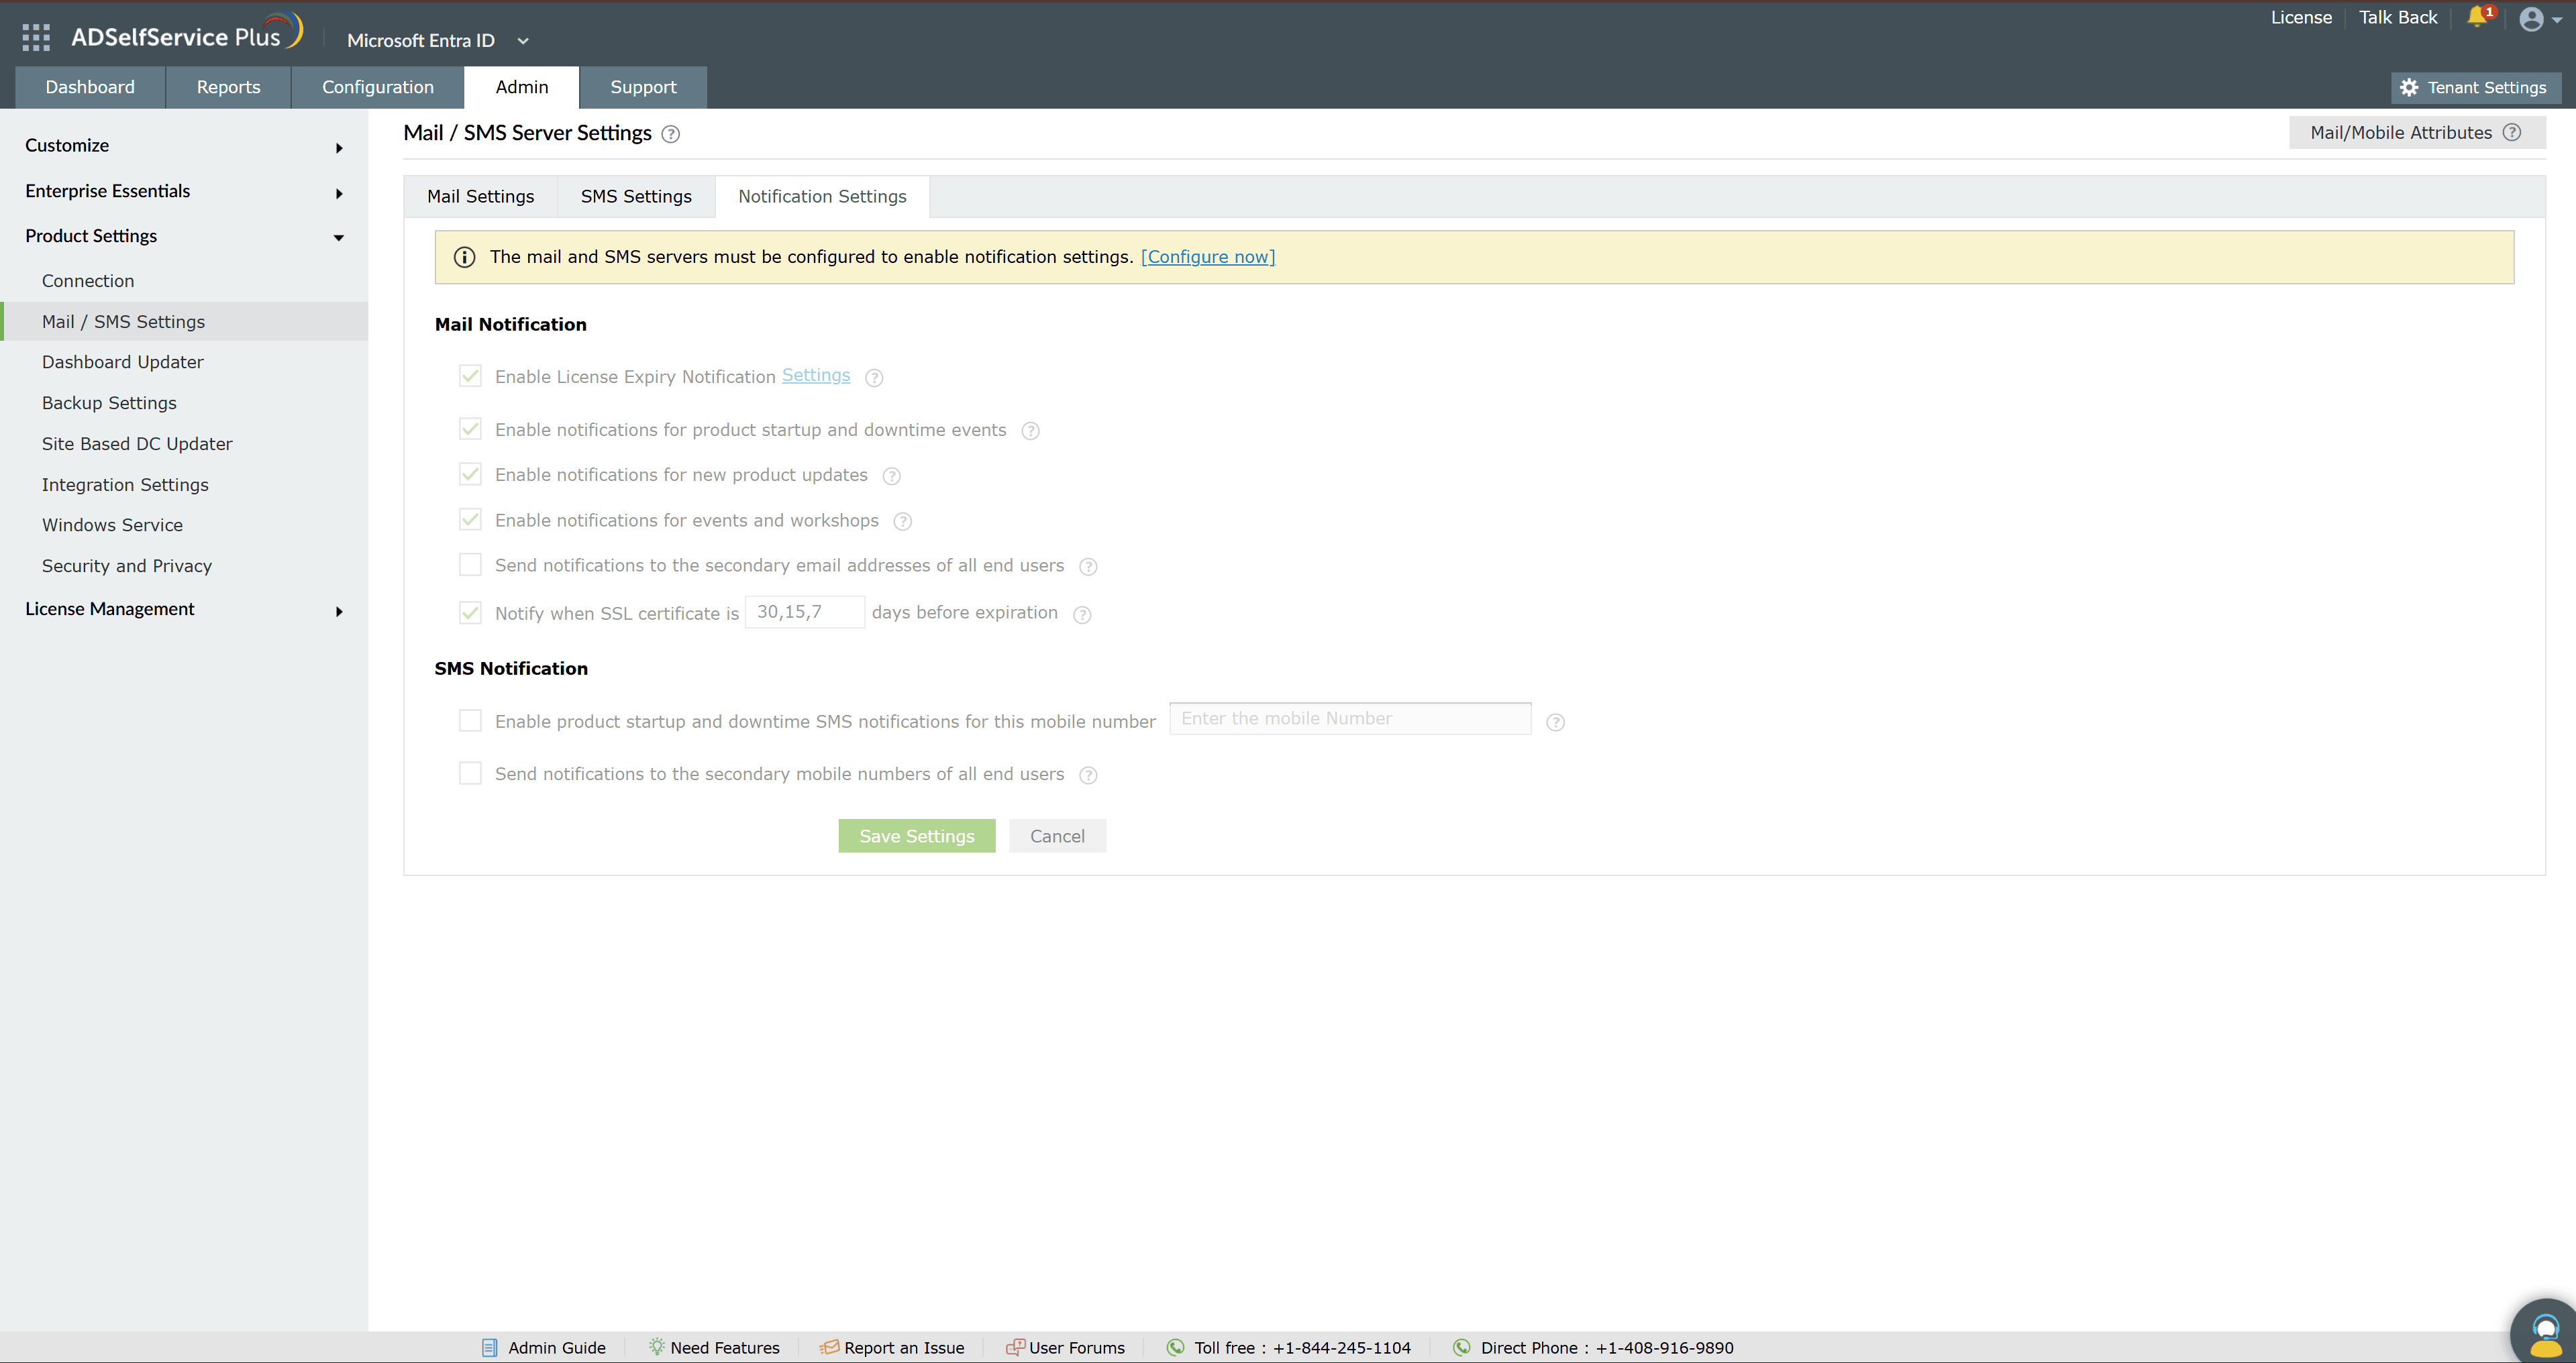
Task: Open help icon for License Expiry Notification
Action: point(874,378)
